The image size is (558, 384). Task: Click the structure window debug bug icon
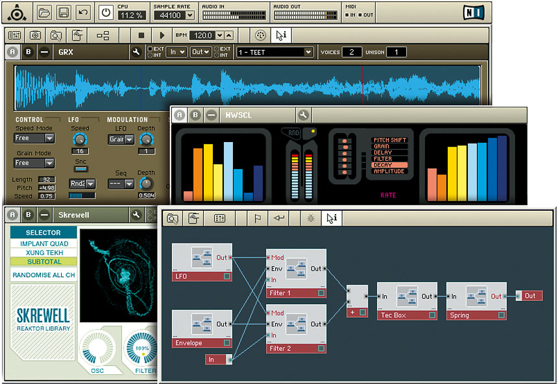[311, 218]
